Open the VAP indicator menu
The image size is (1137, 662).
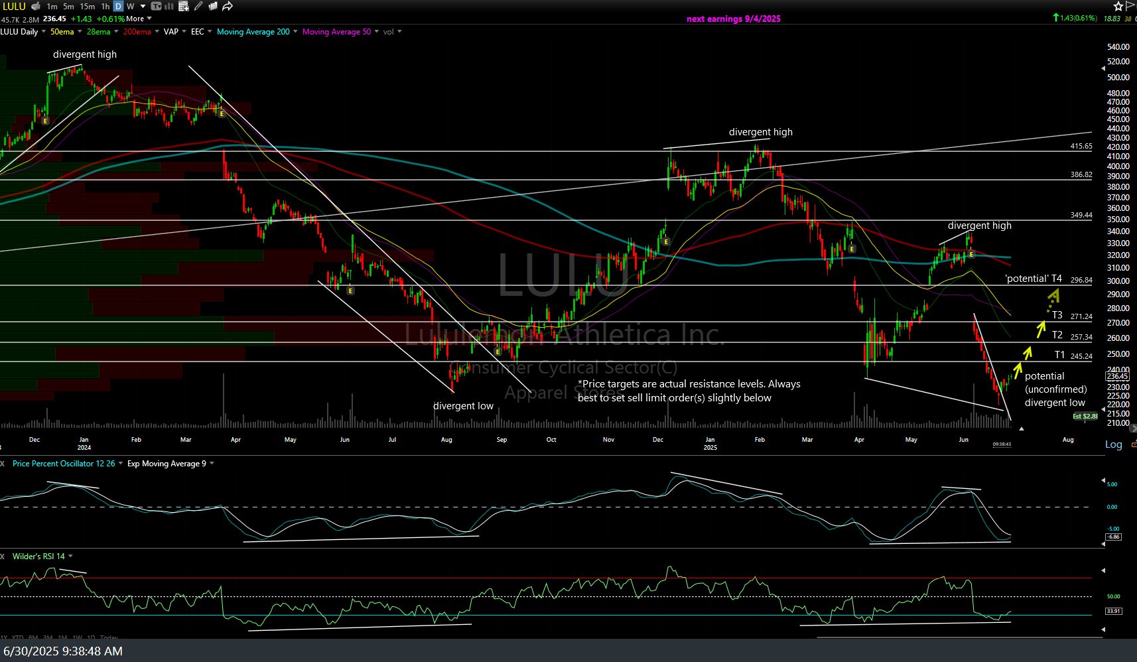[184, 32]
